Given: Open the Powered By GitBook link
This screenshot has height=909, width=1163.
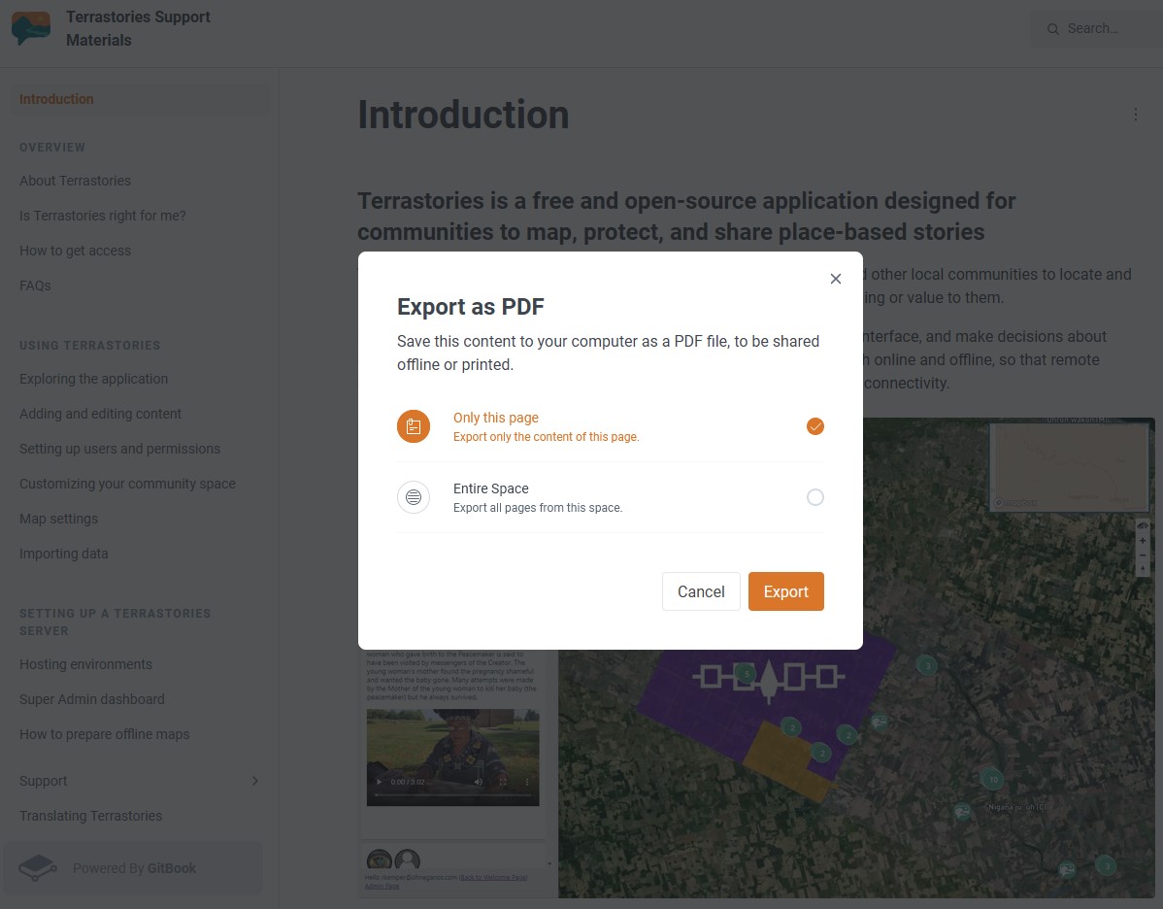Looking at the screenshot, I should tap(134, 868).
